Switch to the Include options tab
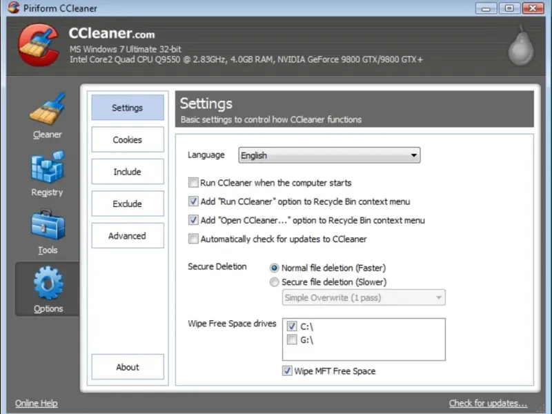This screenshot has height=414, width=552. (128, 171)
